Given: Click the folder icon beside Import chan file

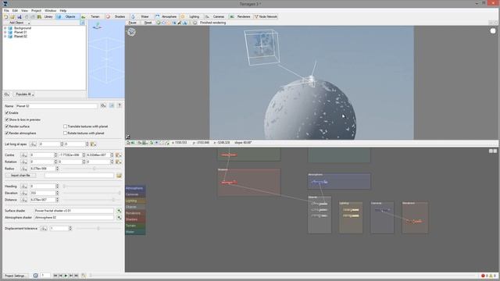Looking at the screenshot, I should pyautogui.click(x=119, y=176).
